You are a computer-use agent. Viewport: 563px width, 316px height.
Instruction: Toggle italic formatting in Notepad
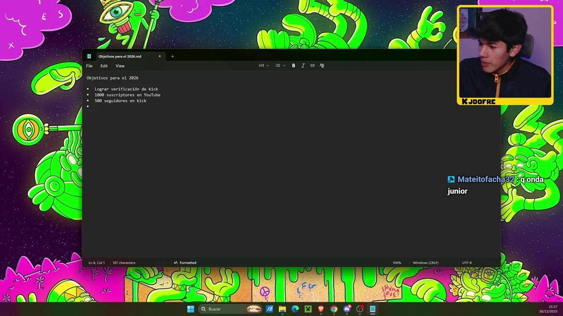(x=303, y=65)
